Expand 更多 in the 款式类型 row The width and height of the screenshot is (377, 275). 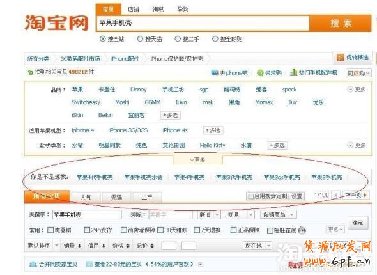coord(357,145)
